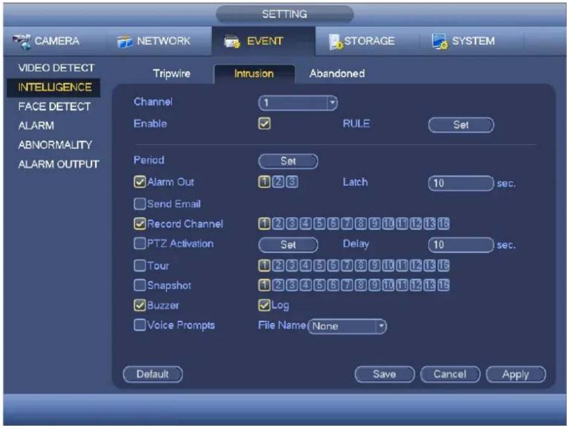Toggle Record Channel number 16
Screen dimensions: 567x426
click(444, 224)
